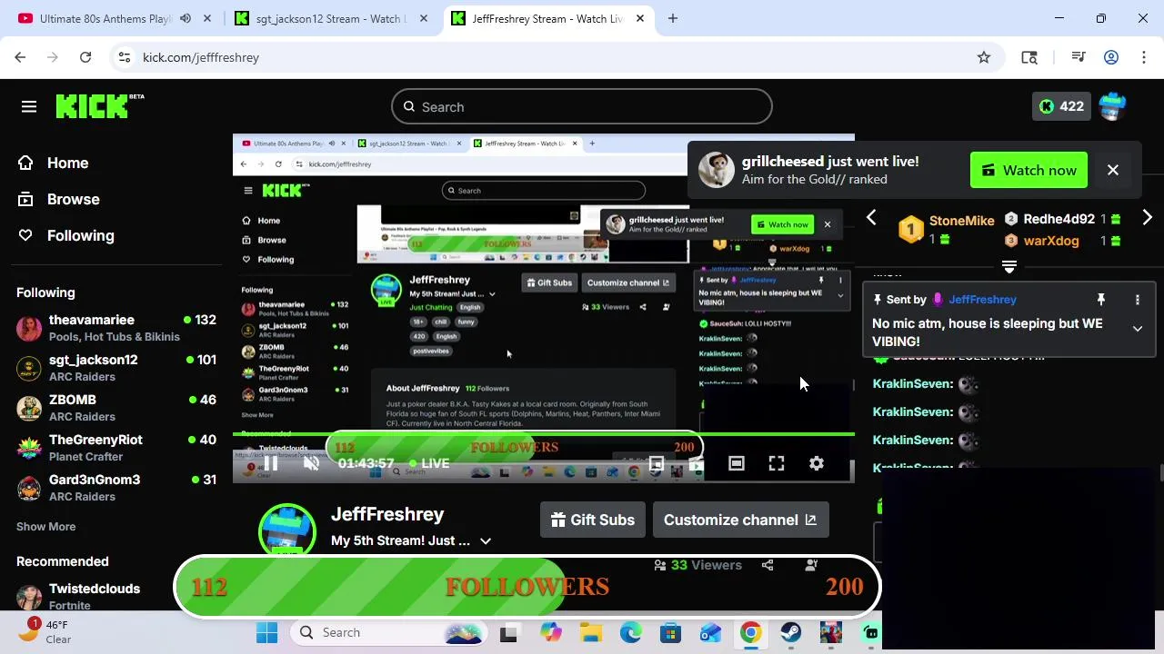
Task: Select Redhe4d92 on the leaderboard
Action: point(1062,219)
